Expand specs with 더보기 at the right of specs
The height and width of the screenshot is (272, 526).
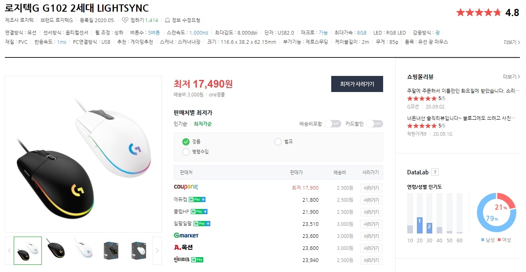(512, 42)
